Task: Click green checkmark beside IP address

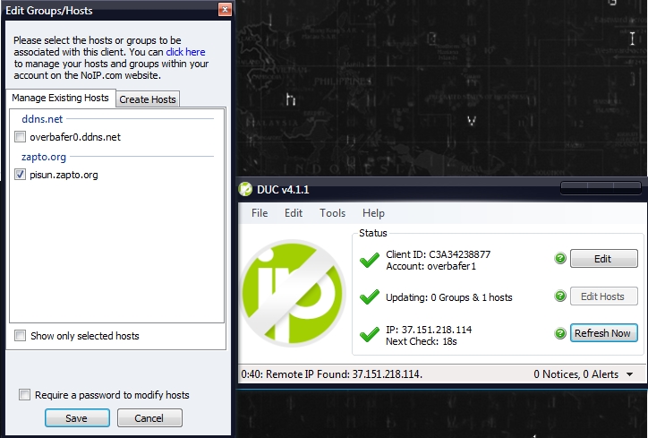Action: [370, 335]
